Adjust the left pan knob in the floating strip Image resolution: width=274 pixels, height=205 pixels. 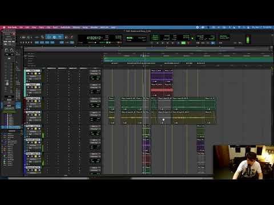click(6, 50)
